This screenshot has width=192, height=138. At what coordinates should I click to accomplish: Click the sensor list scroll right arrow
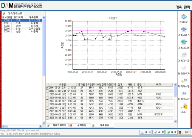coord(40,126)
